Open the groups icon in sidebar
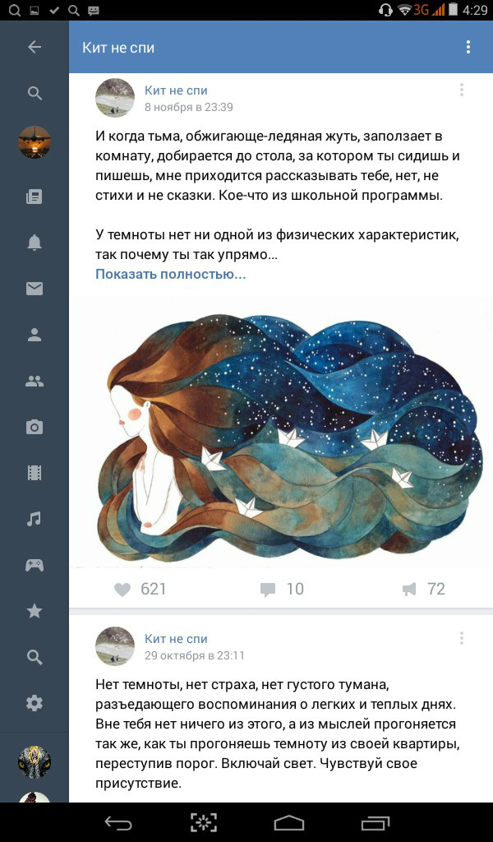 [x=35, y=382]
